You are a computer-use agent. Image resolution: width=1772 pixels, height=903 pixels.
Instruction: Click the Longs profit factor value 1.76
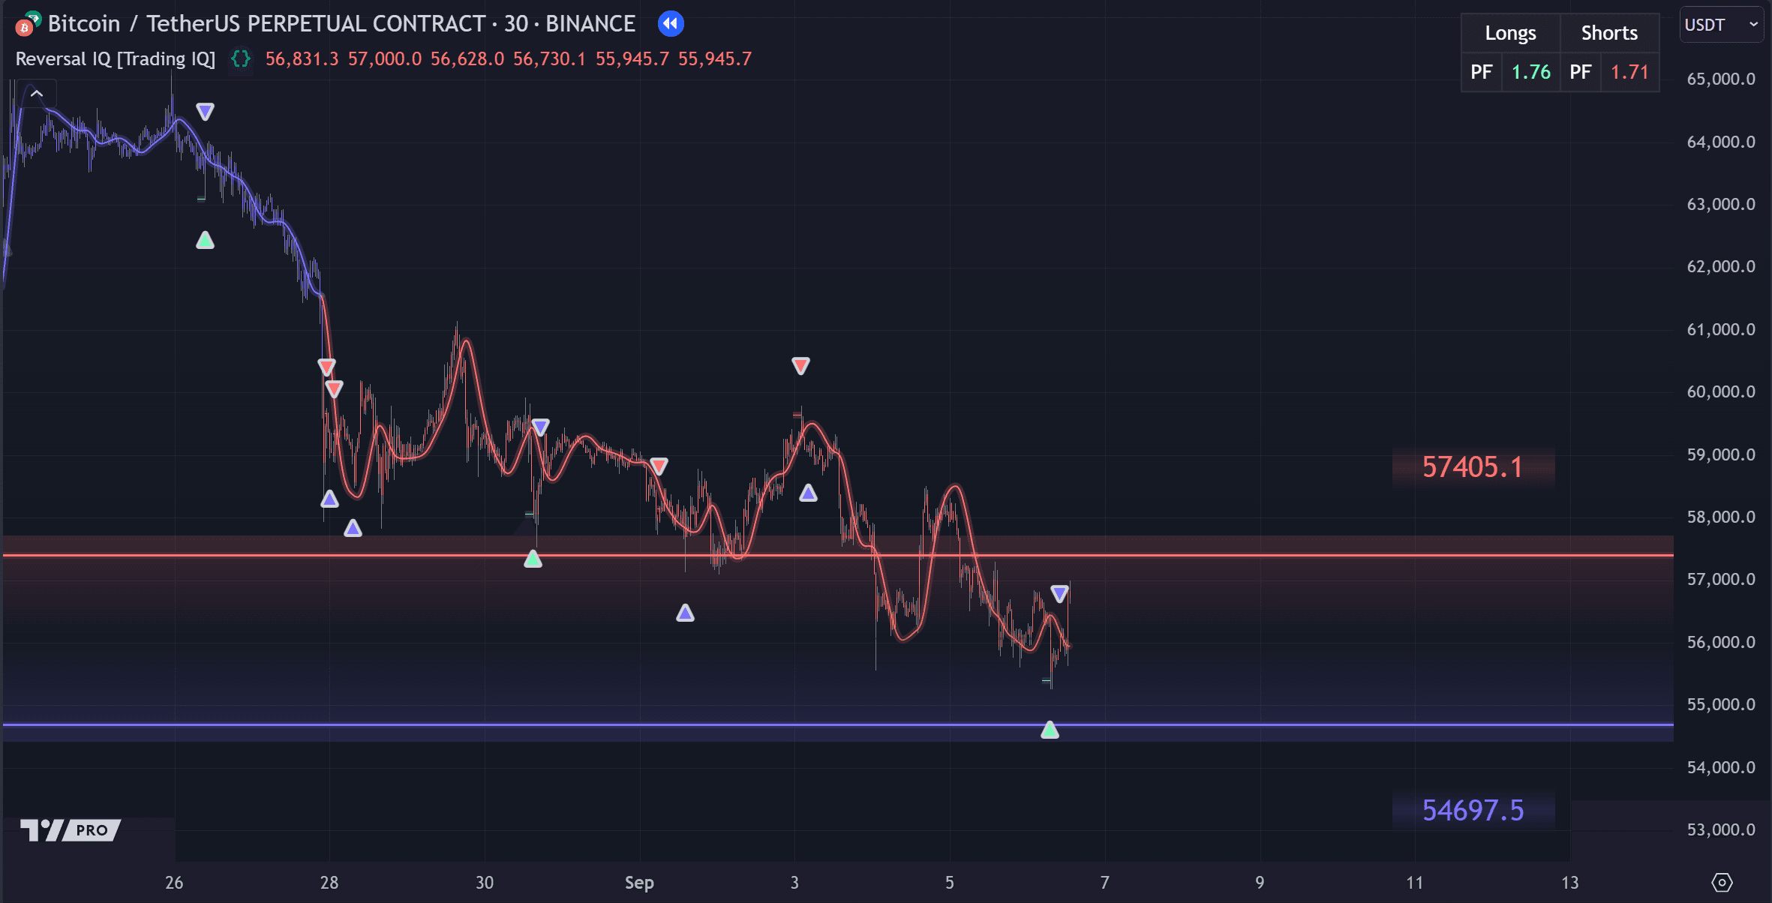click(1530, 72)
